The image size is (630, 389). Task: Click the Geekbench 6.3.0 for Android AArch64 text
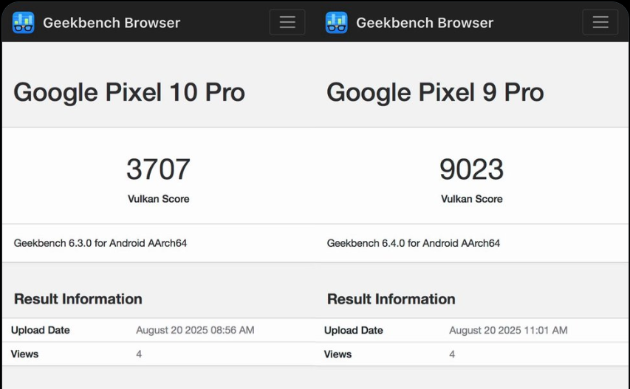(100, 243)
